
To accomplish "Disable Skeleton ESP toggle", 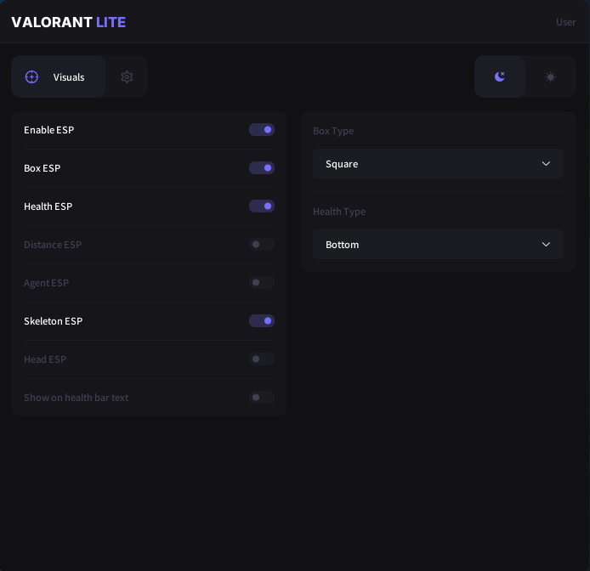I will [x=262, y=321].
